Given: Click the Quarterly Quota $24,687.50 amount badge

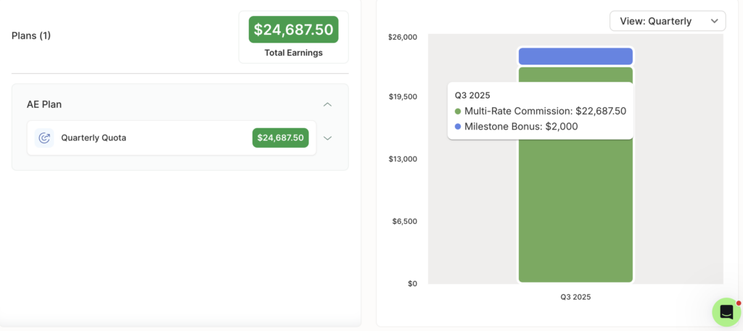Looking at the screenshot, I should click(x=281, y=138).
